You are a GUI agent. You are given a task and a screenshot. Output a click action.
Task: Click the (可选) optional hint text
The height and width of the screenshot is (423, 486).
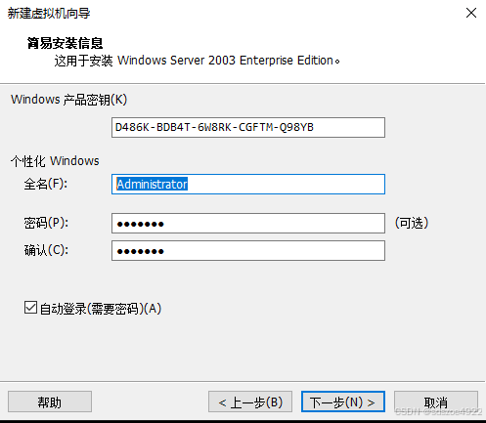tap(412, 223)
